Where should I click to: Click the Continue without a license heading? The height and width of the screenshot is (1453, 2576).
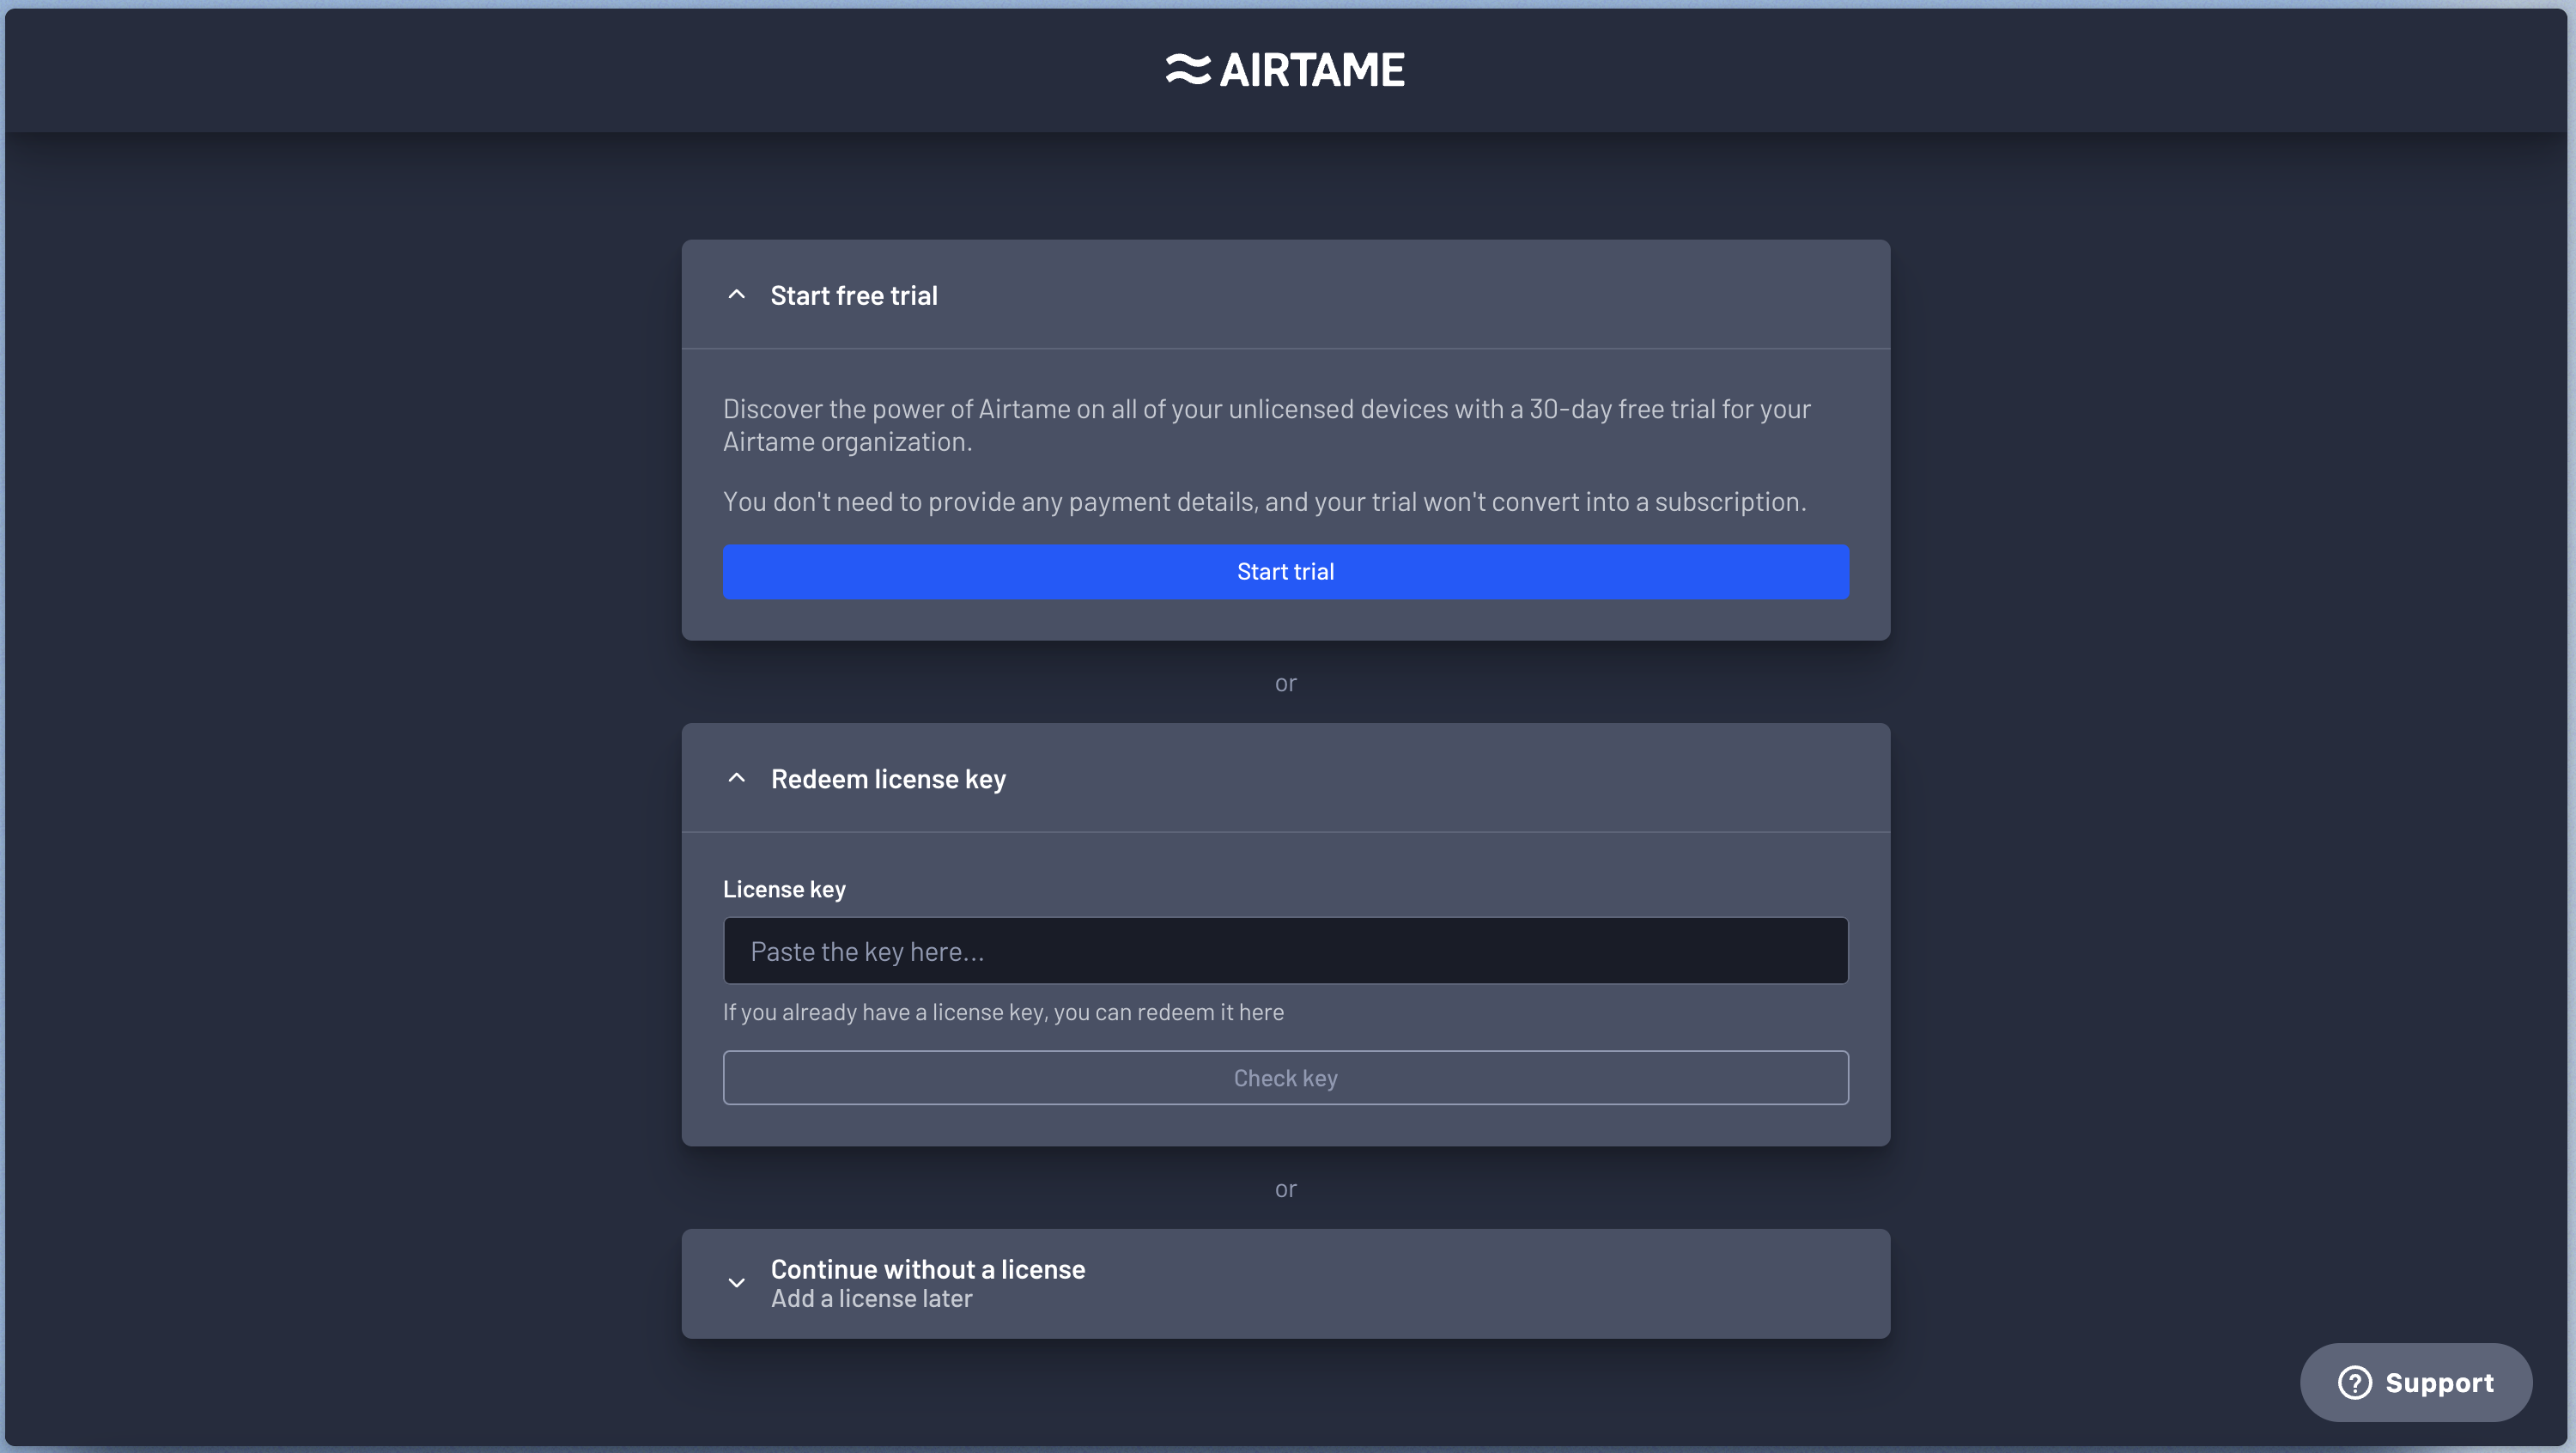pos(928,1269)
